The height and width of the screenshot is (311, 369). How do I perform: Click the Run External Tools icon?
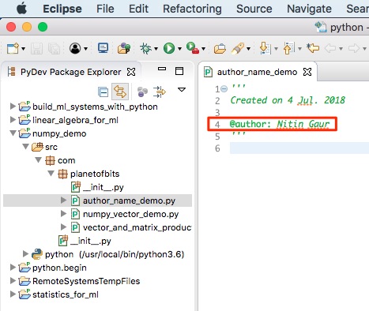click(x=193, y=48)
